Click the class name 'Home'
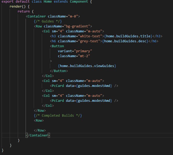The image size is (173, 155). click(48, 2)
